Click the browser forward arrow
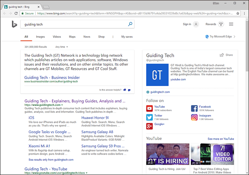 click(x=10, y=14)
